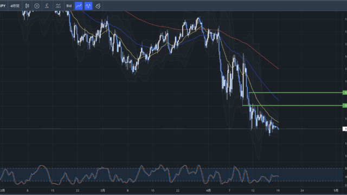This screenshot has width=347, height=195.
Task: Toggle the trend line overlay button
Action: 79,6
